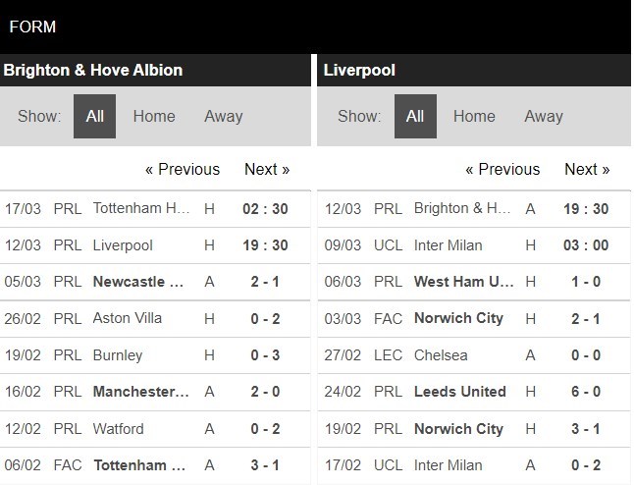Screen dimensions: 634x485
Task: Show Brighton Home matches only
Action: click(x=154, y=117)
